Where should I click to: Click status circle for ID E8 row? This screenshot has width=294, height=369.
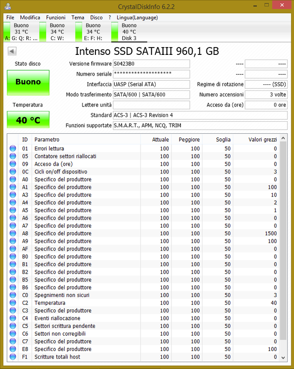click(13, 349)
